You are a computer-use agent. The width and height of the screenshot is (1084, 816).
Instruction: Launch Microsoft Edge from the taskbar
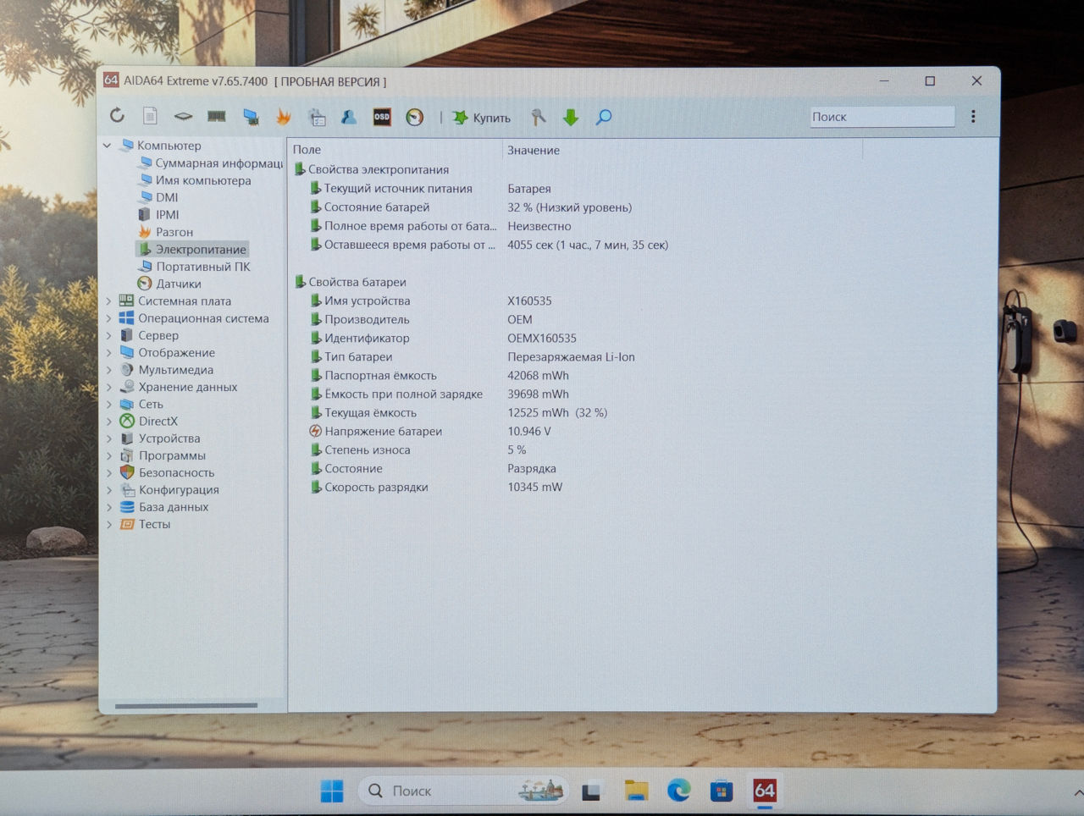pos(678,791)
